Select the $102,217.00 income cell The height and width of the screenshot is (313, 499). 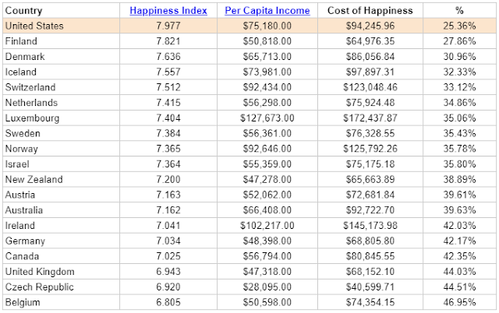click(x=267, y=225)
